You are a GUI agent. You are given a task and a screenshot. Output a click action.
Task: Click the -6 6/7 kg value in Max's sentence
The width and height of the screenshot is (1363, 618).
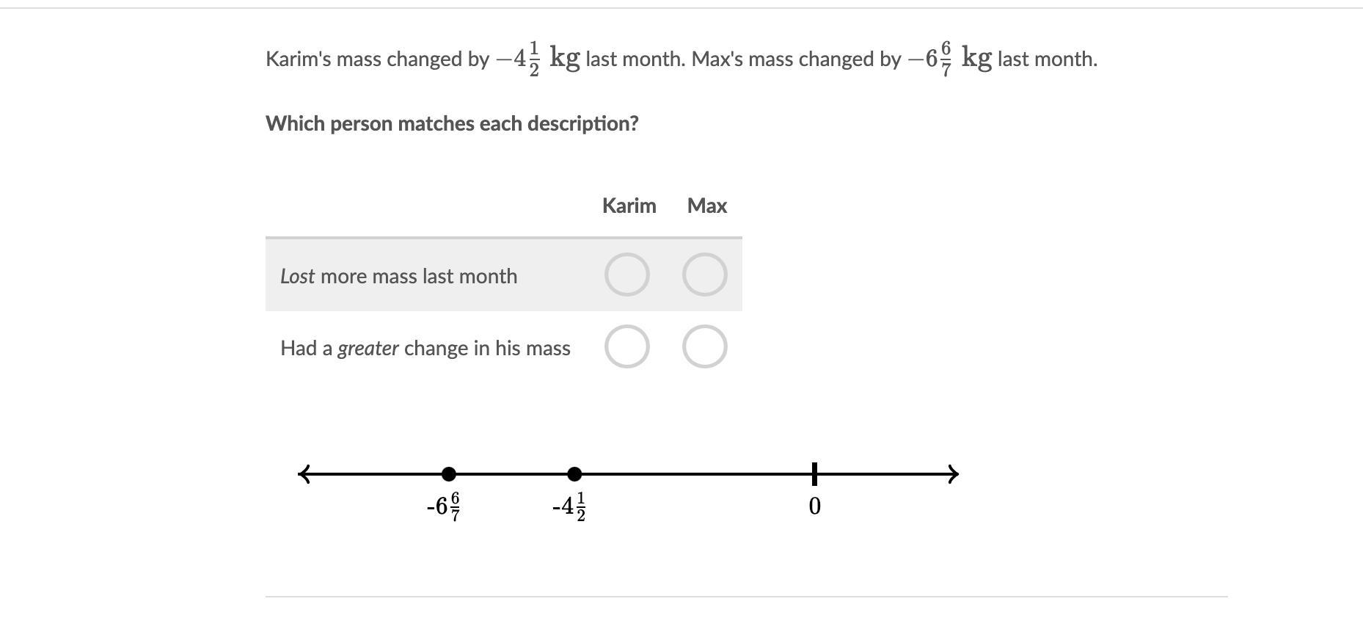coord(949,59)
